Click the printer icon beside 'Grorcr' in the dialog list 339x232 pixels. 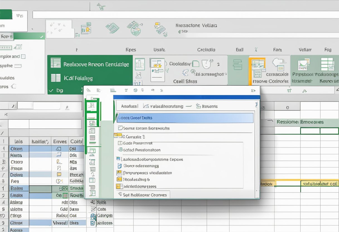[x=119, y=166]
